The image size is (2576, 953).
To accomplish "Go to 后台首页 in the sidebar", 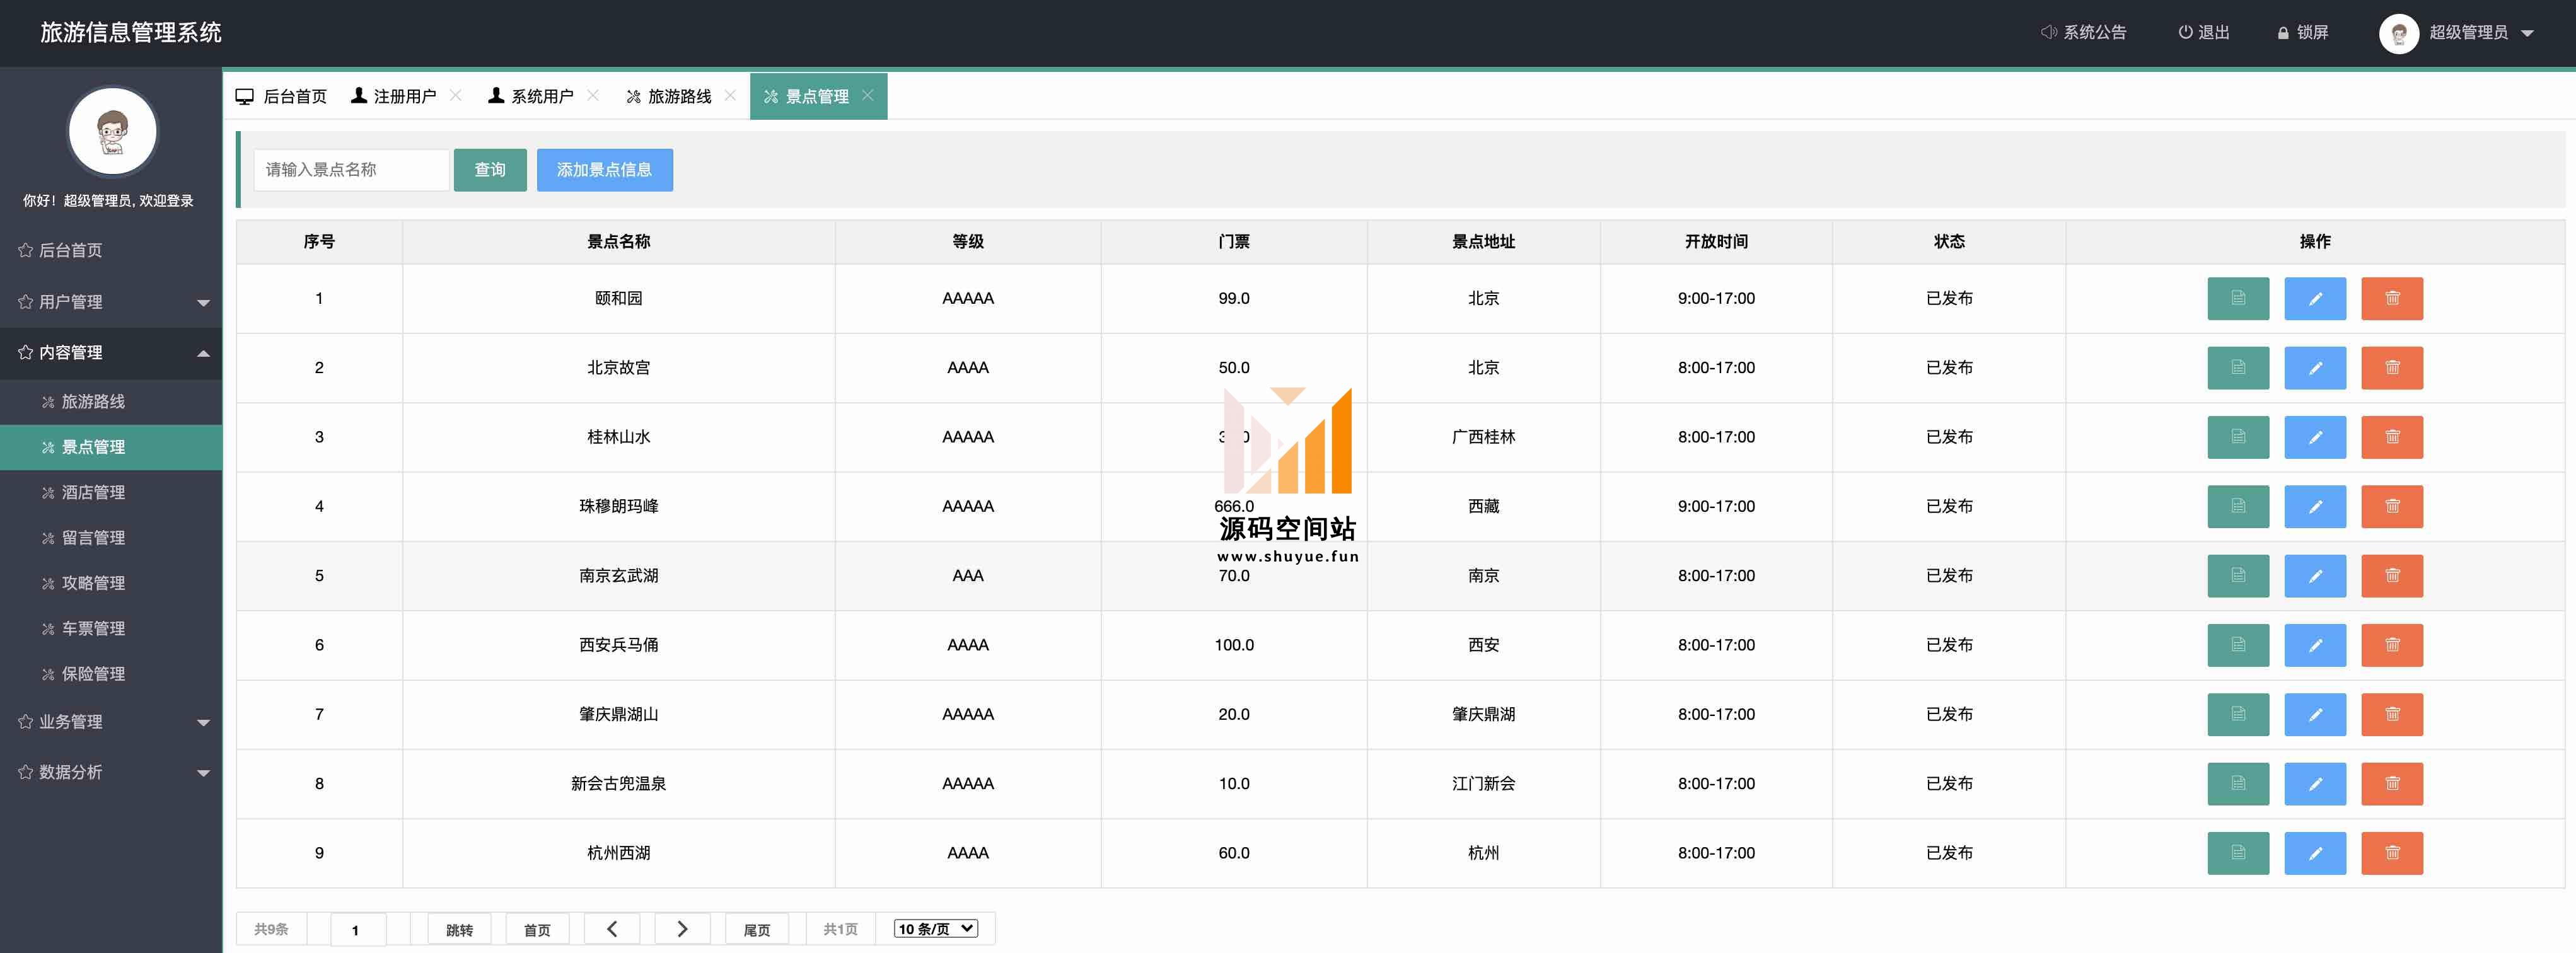I will coord(111,250).
